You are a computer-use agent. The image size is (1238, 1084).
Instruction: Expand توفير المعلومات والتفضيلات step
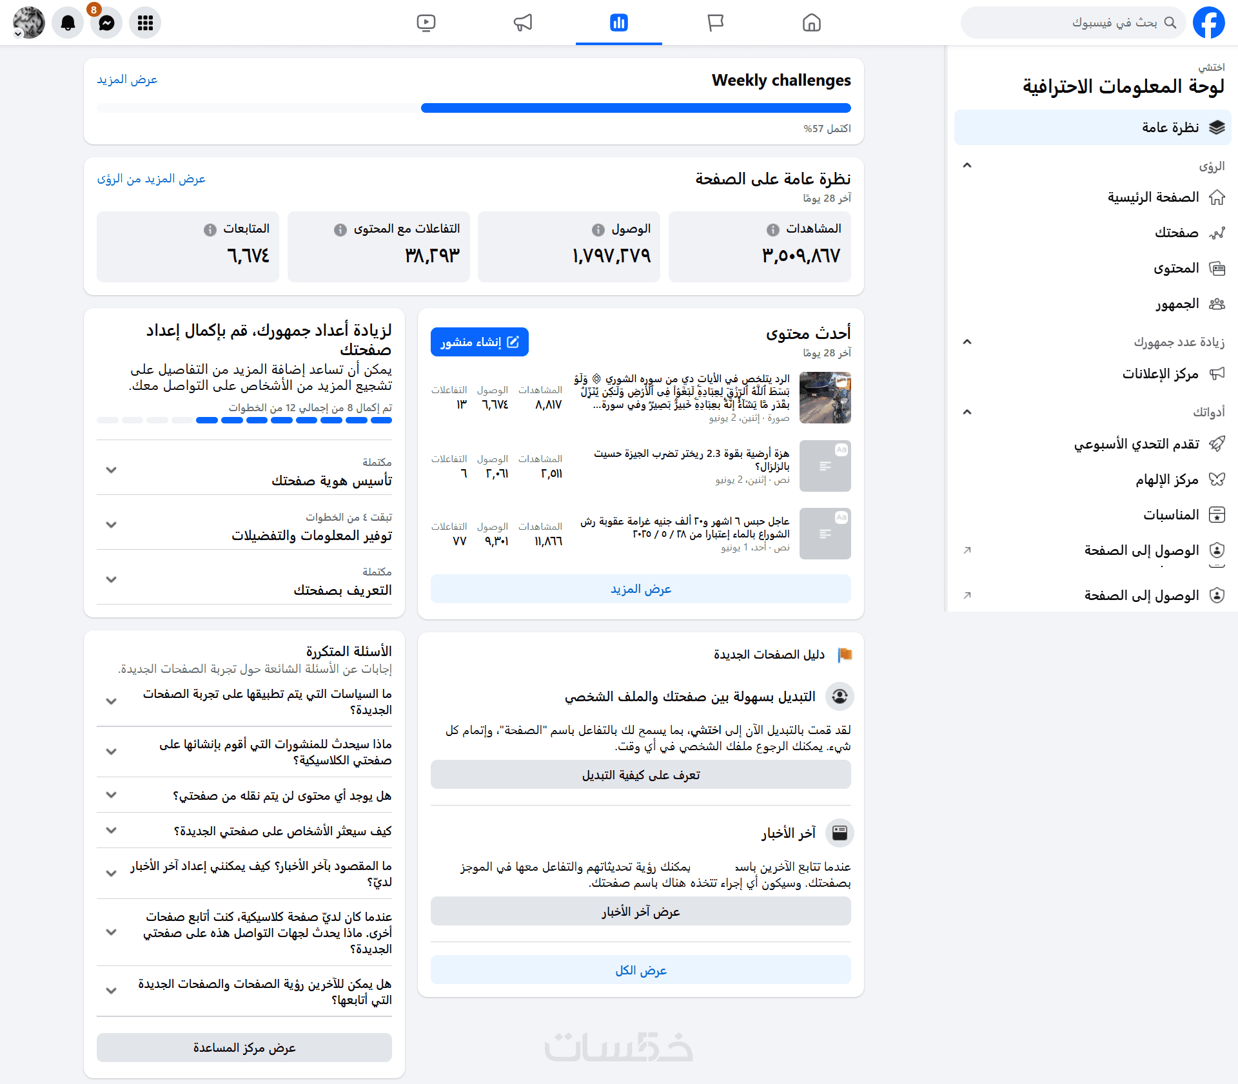pos(111,525)
